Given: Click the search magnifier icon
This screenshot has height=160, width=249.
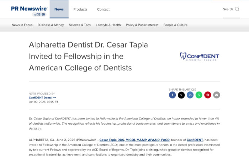Looking at the screenshot, I should click(x=237, y=9).
